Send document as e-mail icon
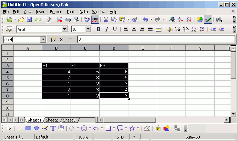 click(x=38, y=20)
